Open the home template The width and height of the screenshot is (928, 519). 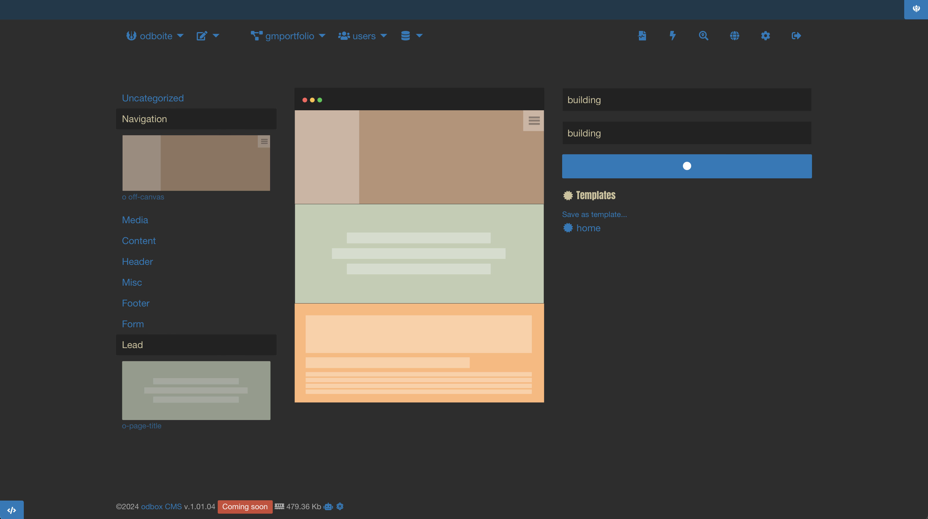click(x=588, y=228)
